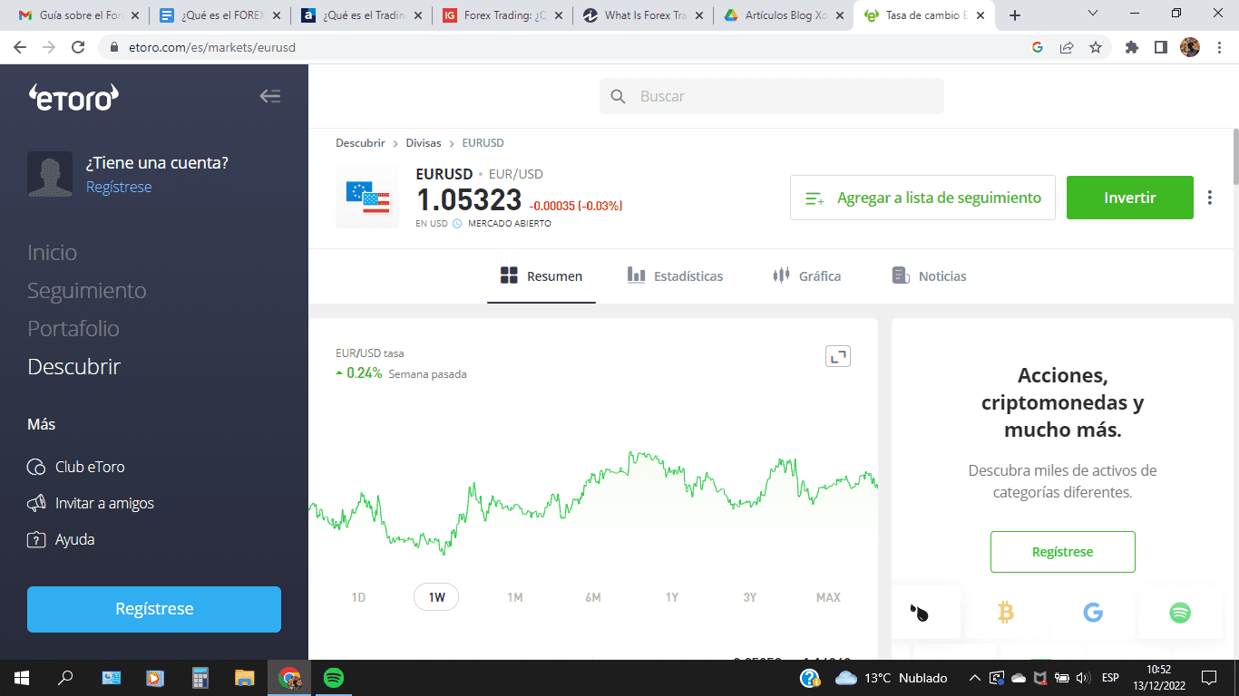Switch to the Resumen tab
This screenshot has height=696, width=1239.
[541, 276]
